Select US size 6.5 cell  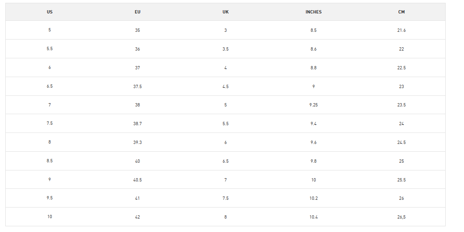click(50, 86)
